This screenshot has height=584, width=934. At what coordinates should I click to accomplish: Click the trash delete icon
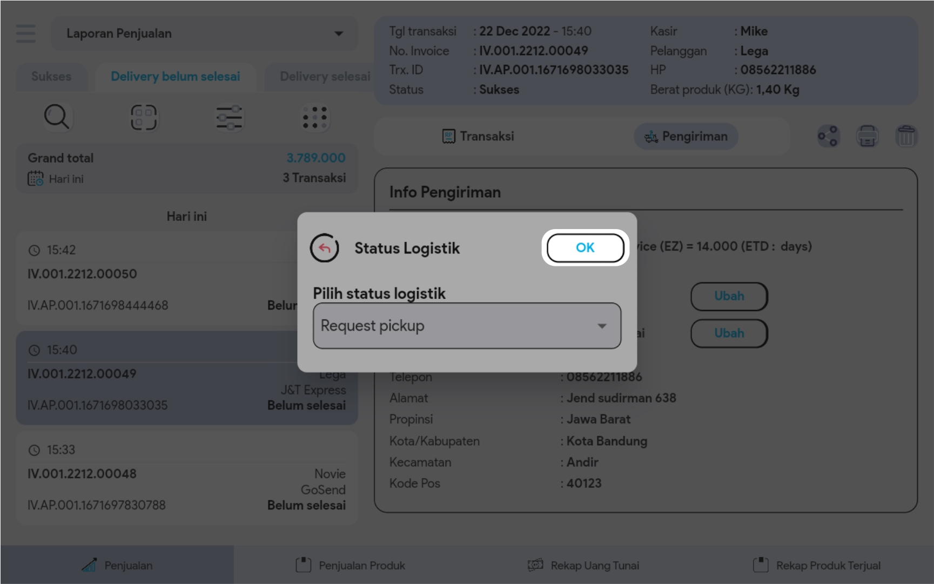(x=906, y=136)
